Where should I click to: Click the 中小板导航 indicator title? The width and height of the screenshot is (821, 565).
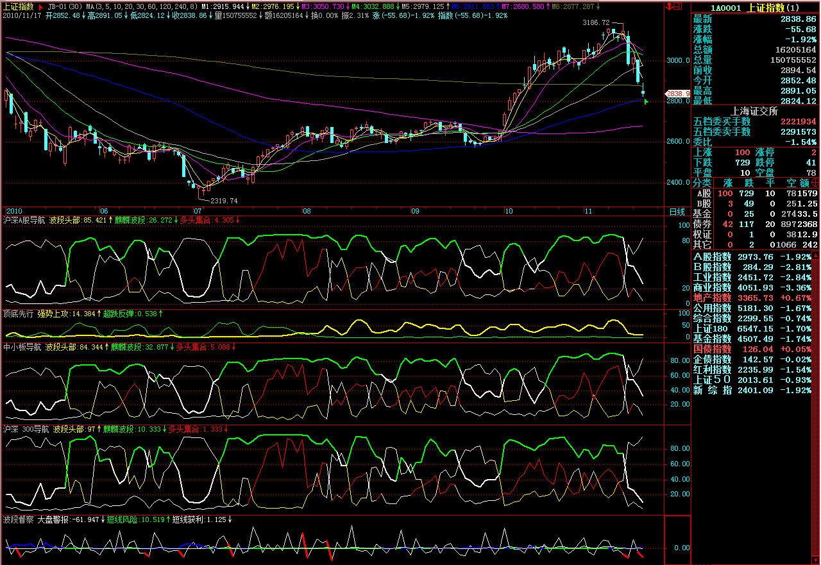point(22,347)
